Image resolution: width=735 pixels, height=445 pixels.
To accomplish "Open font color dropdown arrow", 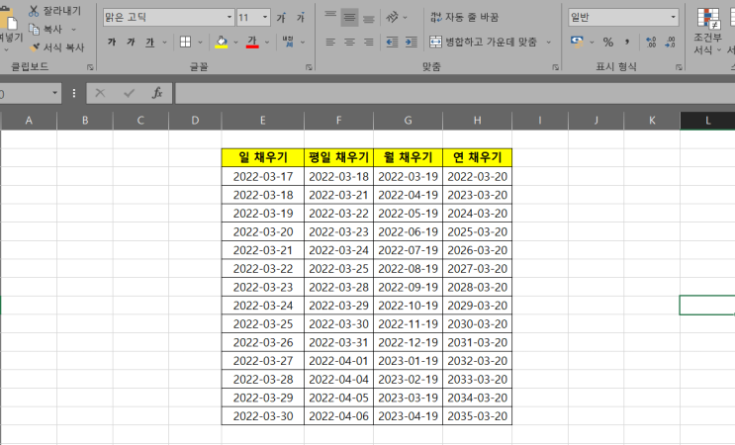I will pyautogui.click(x=267, y=43).
